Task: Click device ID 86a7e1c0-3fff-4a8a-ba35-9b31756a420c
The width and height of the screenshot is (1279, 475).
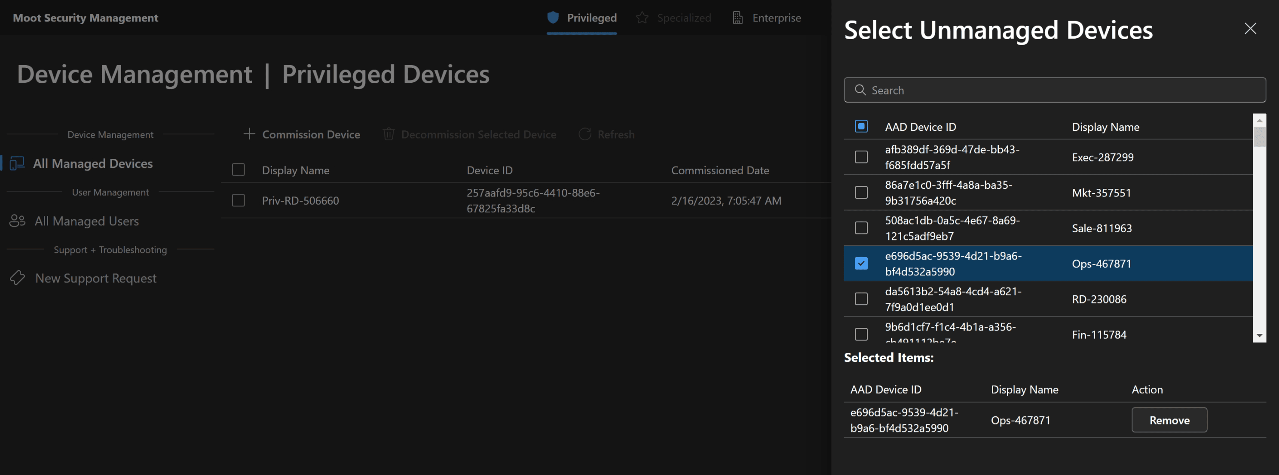Action: point(949,192)
